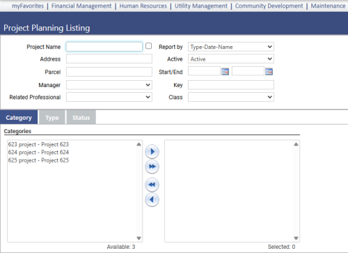Click into the Key field
This screenshot has height=253, width=348.
click(x=231, y=85)
